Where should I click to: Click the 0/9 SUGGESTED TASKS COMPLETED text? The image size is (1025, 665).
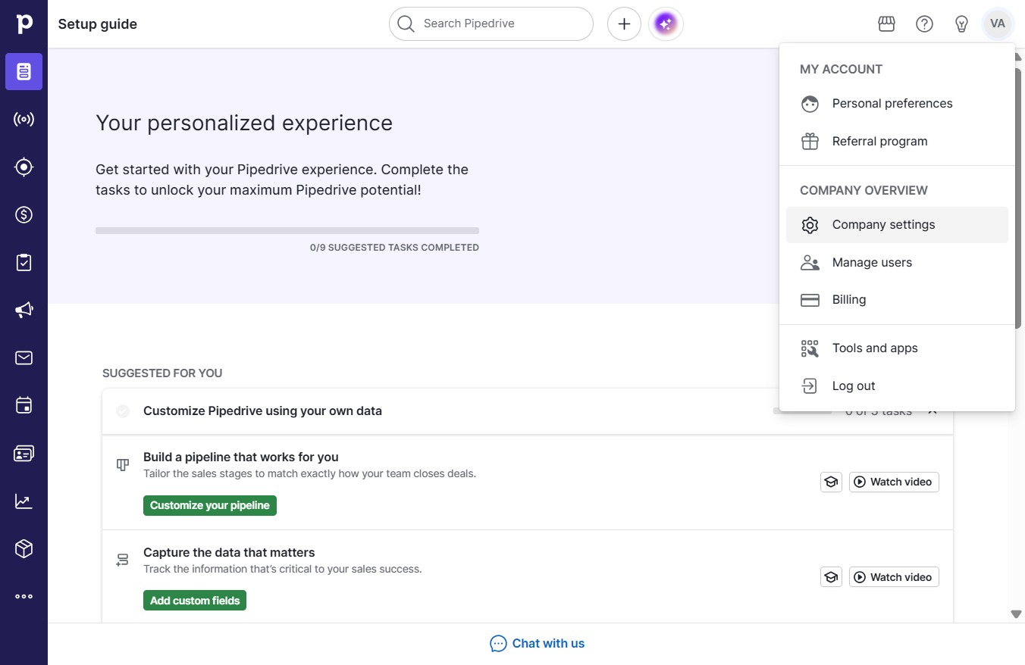(x=394, y=248)
